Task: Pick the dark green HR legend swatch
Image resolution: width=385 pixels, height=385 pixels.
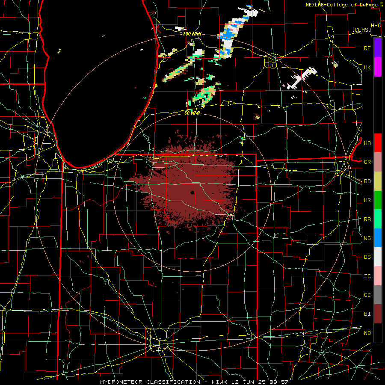Action: click(378, 200)
